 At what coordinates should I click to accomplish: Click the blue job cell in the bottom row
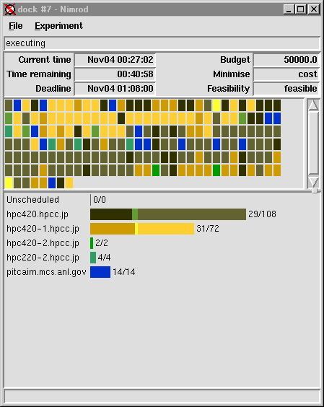pos(52,183)
